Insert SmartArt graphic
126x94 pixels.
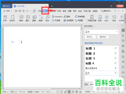click(x=57, y=16)
